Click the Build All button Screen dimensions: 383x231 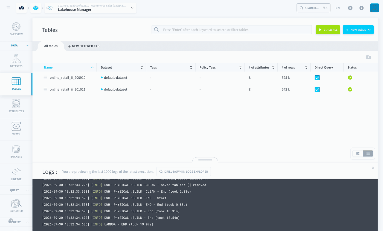(x=328, y=30)
